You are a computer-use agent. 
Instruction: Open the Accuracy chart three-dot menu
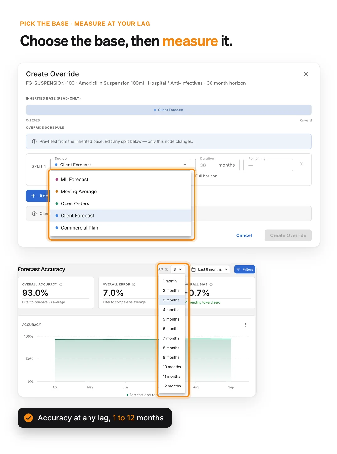pos(246,325)
